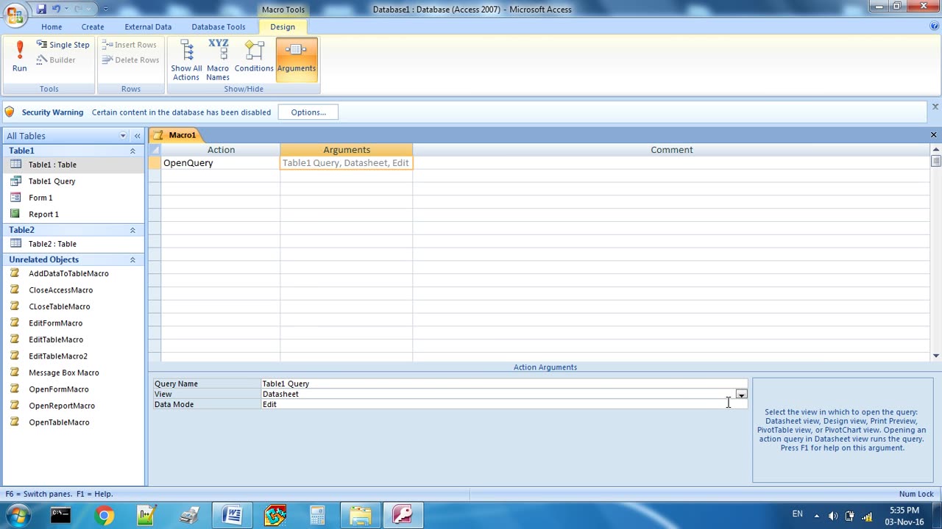Switch to External Data tab

click(148, 26)
